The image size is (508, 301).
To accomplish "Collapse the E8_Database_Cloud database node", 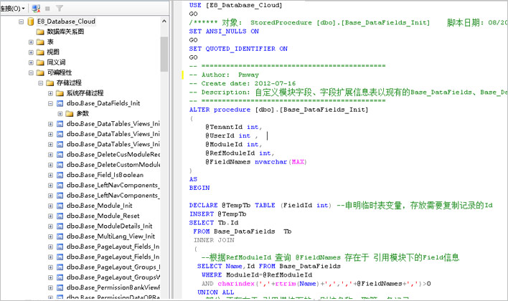I will pyautogui.click(x=21, y=21).
